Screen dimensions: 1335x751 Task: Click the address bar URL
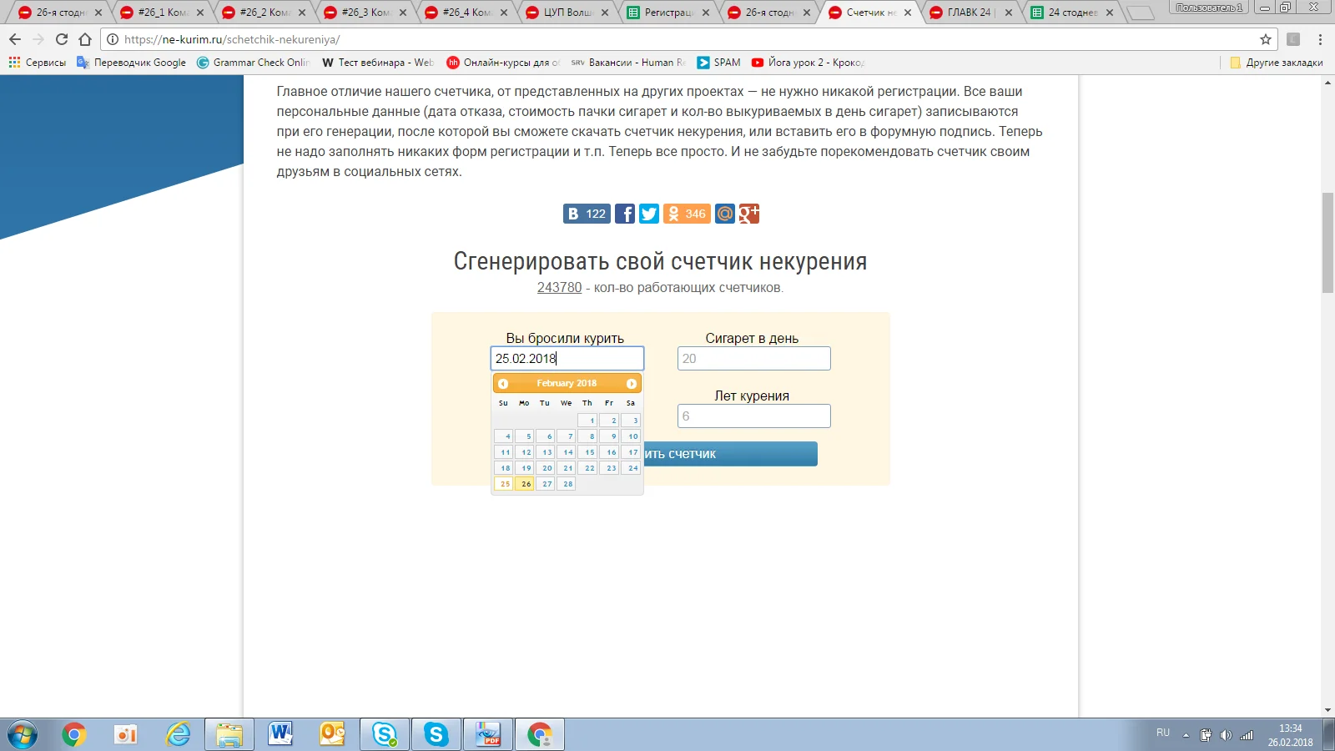coord(232,39)
